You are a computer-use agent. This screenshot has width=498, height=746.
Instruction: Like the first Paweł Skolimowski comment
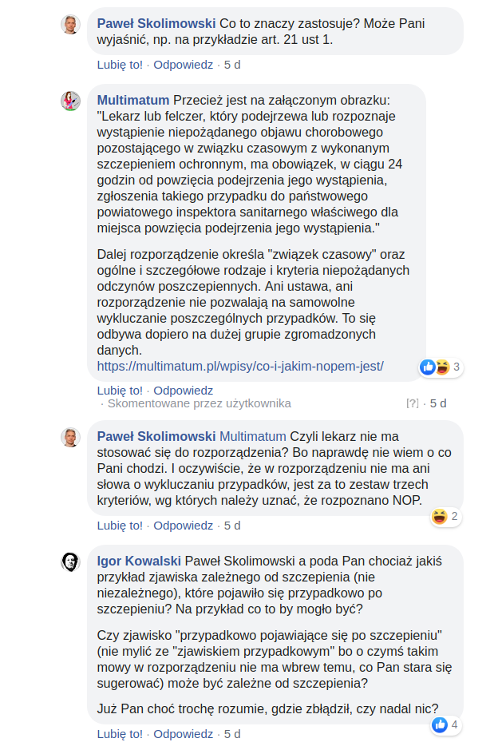coord(120,64)
